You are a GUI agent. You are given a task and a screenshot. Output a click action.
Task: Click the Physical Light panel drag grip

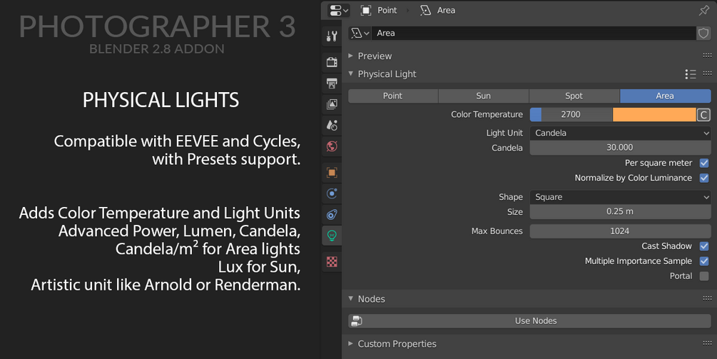coord(708,74)
